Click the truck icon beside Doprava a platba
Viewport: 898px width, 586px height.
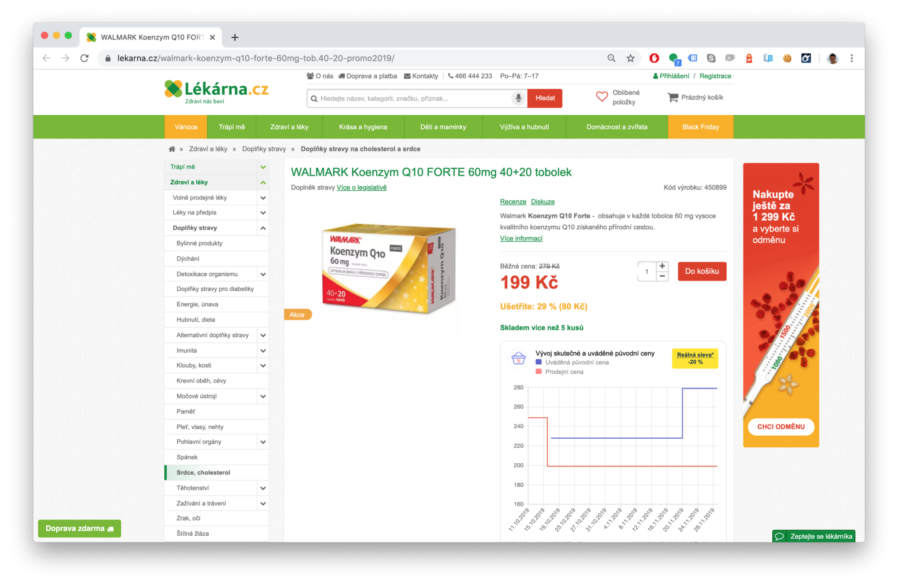pos(341,76)
